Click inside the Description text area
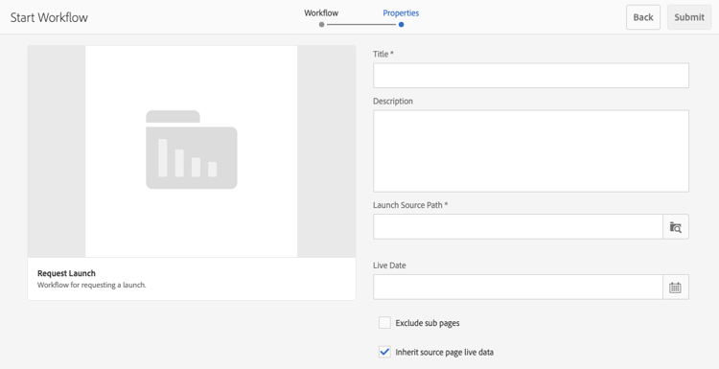Screen dimensions: 719x369 pos(530,150)
